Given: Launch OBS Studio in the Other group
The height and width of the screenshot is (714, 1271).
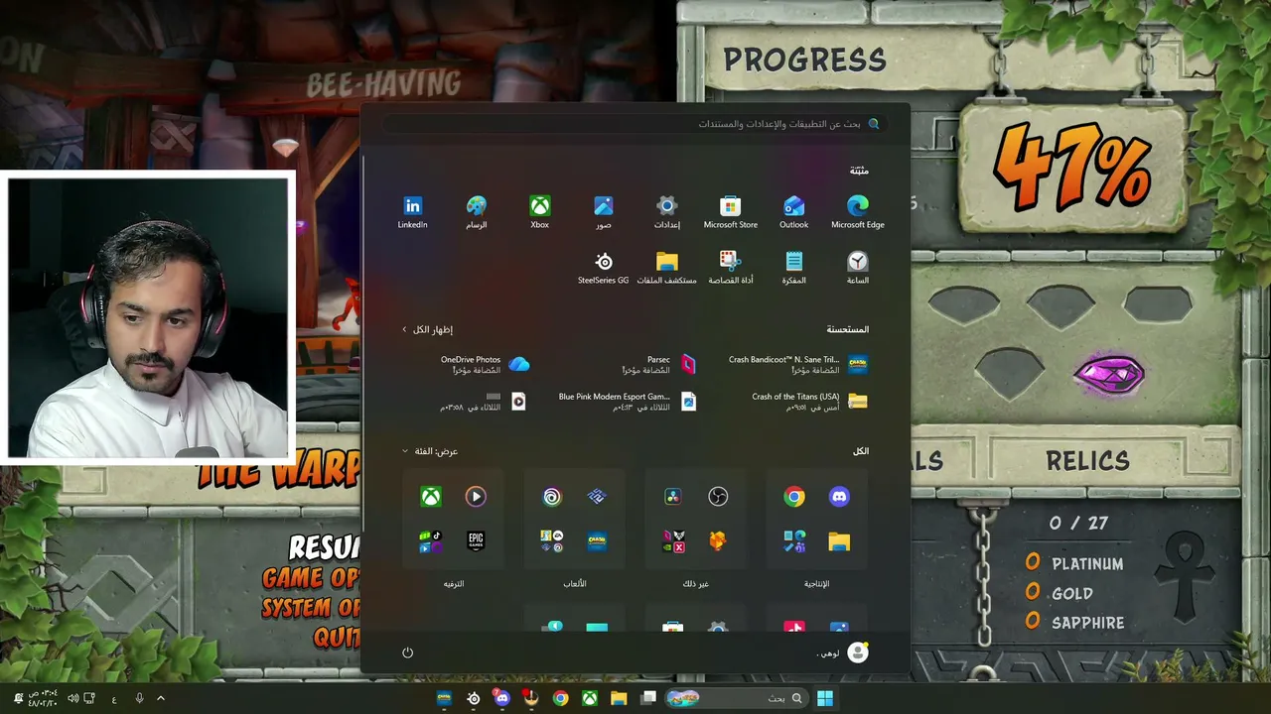Looking at the screenshot, I should tap(718, 497).
